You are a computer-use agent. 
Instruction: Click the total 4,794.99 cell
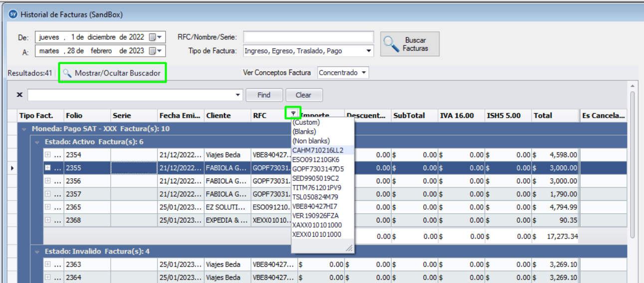(x=555, y=207)
